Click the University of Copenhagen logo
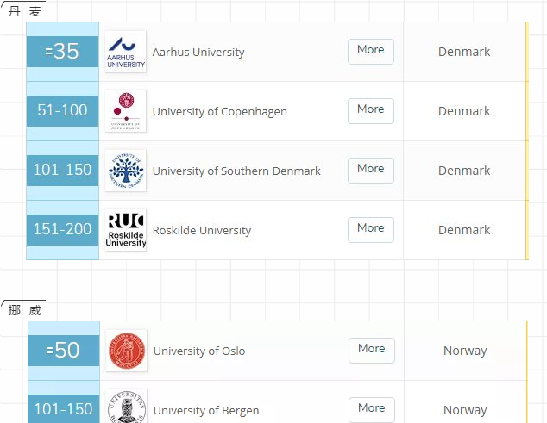The width and height of the screenshot is (547, 423). click(x=126, y=111)
